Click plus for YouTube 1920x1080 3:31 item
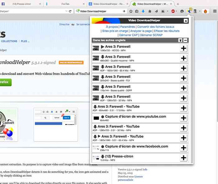 point(183,138)
